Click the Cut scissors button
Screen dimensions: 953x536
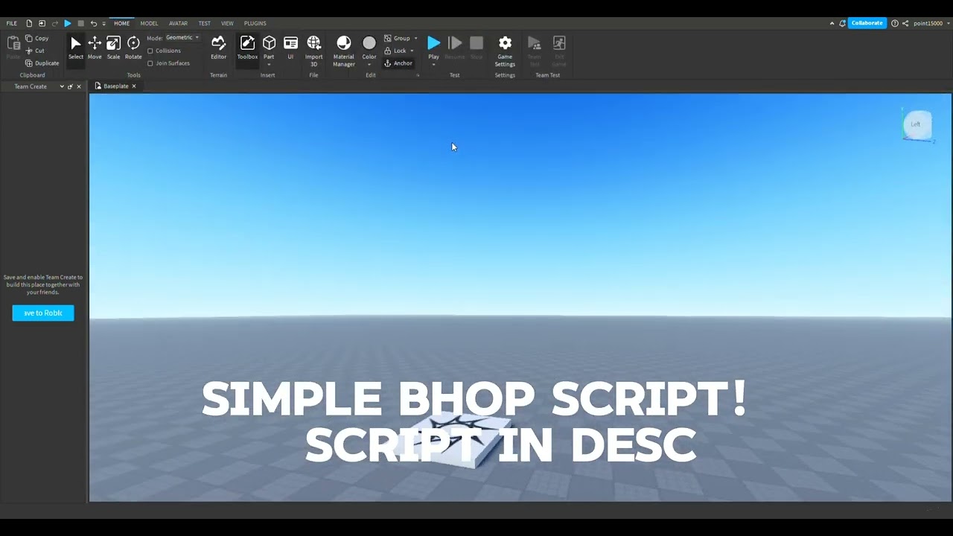35,51
